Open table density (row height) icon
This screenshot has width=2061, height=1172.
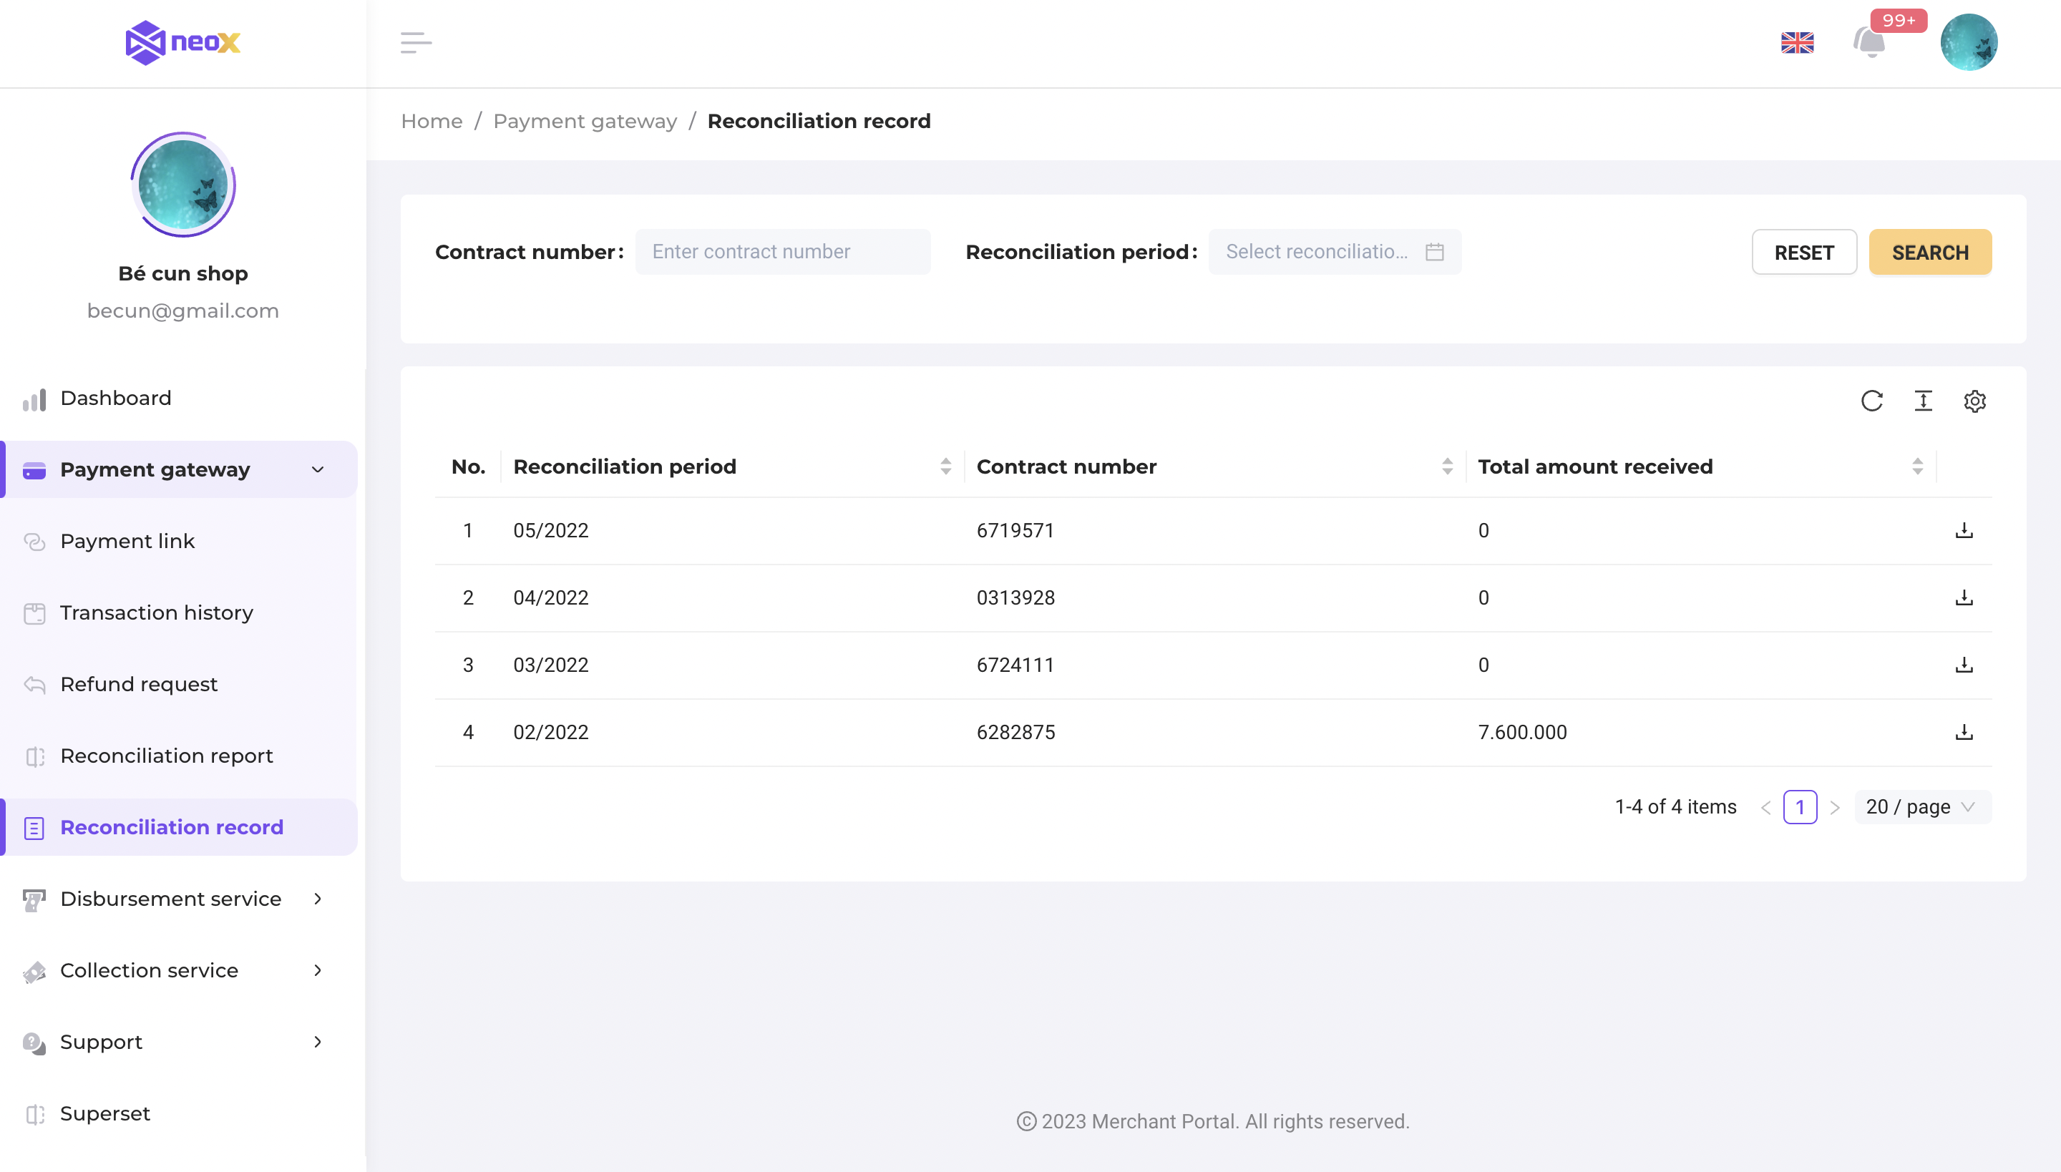[1922, 401]
